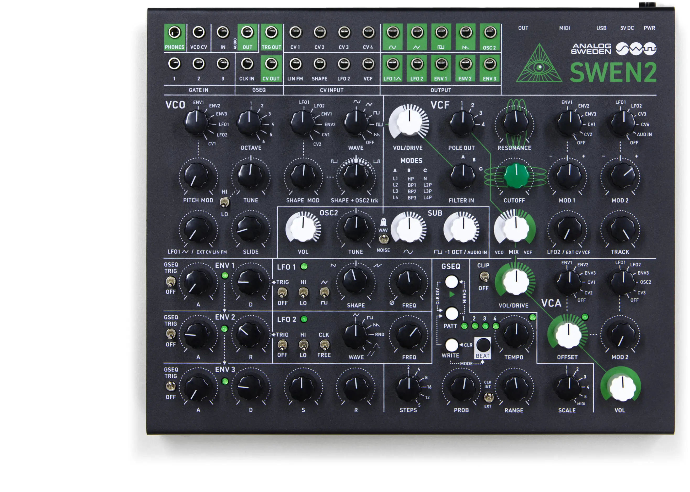The width and height of the screenshot is (690, 492).
Task: Click the VCO CV input jack
Action: click(199, 32)
